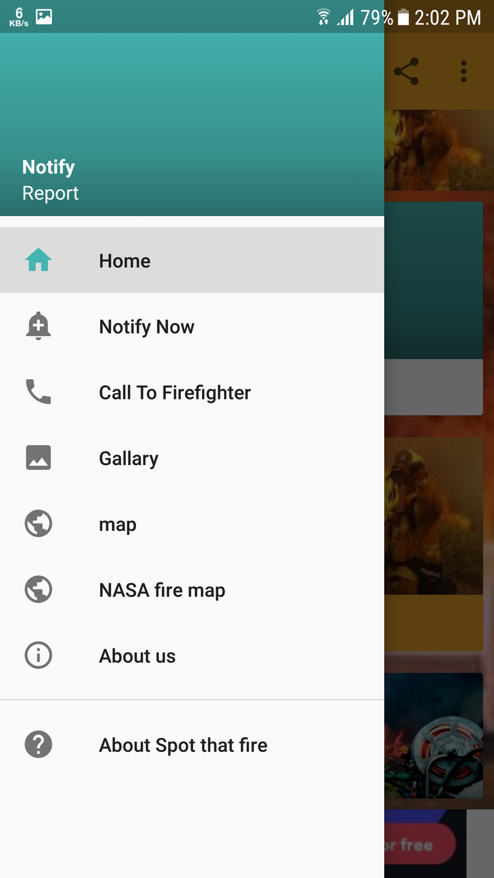This screenshot has width=494, height=878.
Task: Tap the bell icon for Notify Now
Action: [38, 326]
